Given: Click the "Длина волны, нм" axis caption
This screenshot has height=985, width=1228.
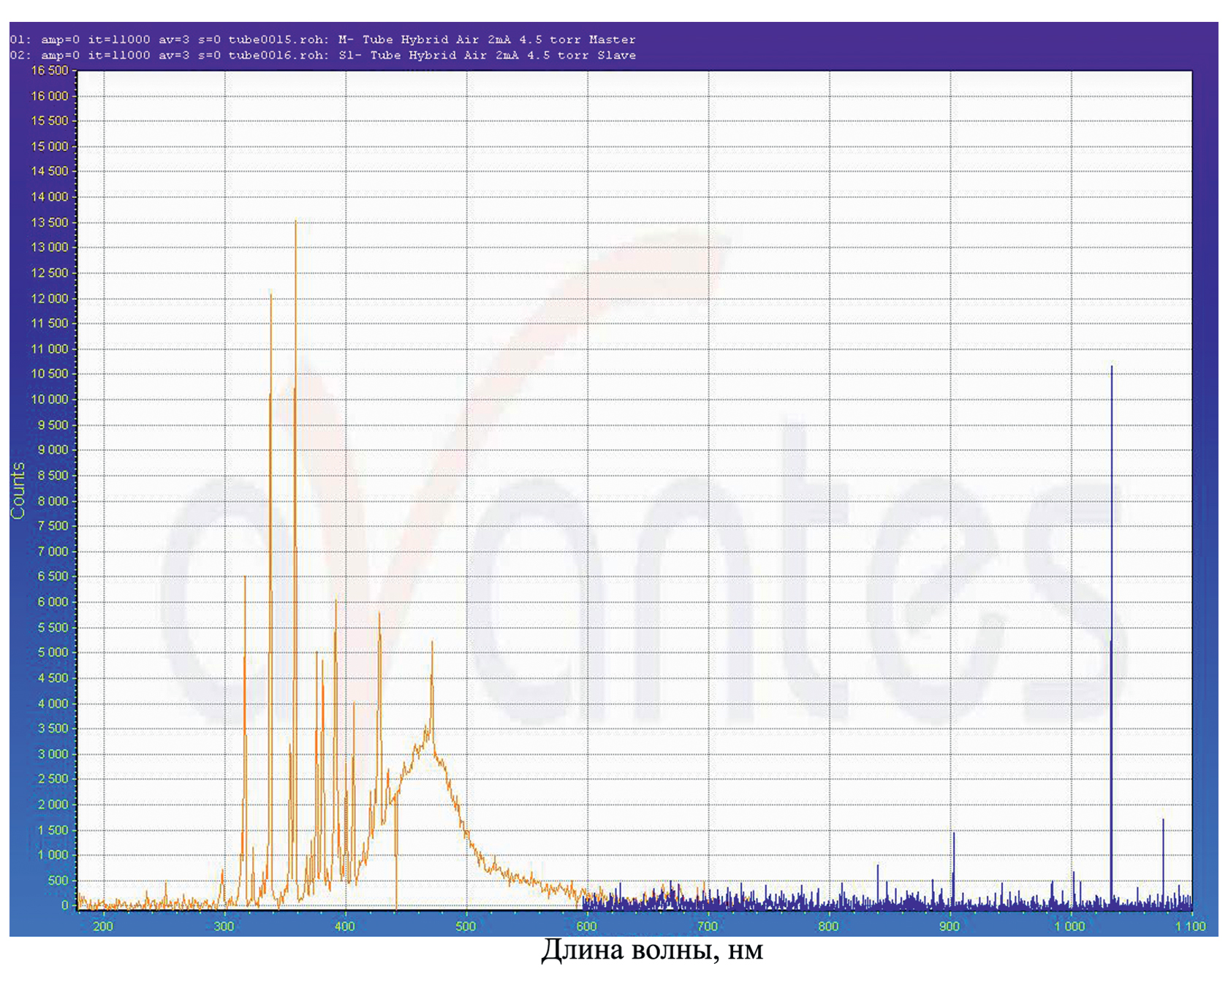Looking at the screenshot, I should (651, 950).
